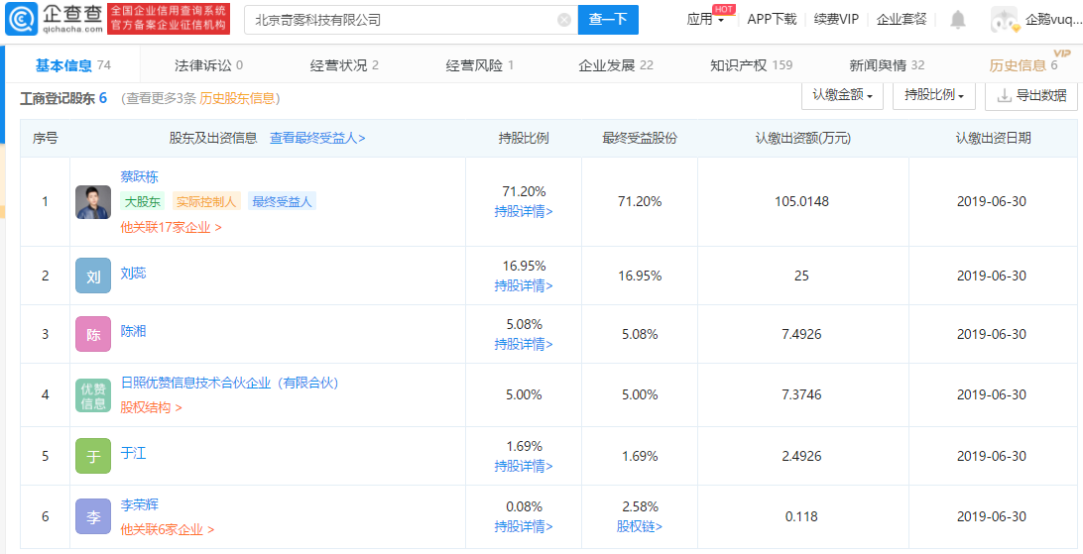This screenshot has width=1083, height=554.
Task: Click the 刘 avatar icon for 刘蕊
Action: 93,276
